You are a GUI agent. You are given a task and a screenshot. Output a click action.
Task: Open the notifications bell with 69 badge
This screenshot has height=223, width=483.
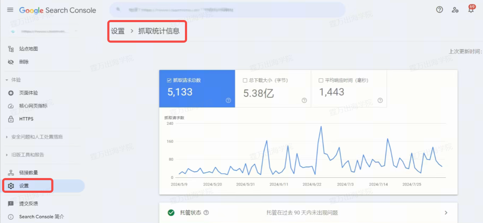[x=471, y=10]
